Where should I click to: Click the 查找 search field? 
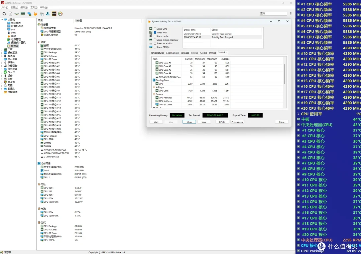(x=273, y=14)
